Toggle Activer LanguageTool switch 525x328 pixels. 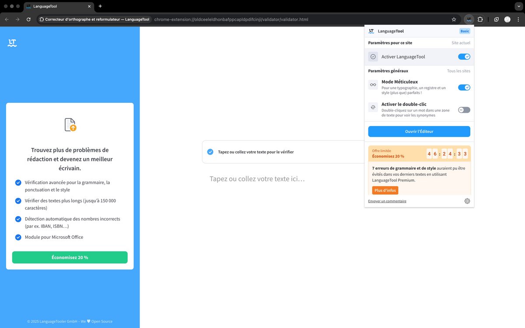coord(464,57)
